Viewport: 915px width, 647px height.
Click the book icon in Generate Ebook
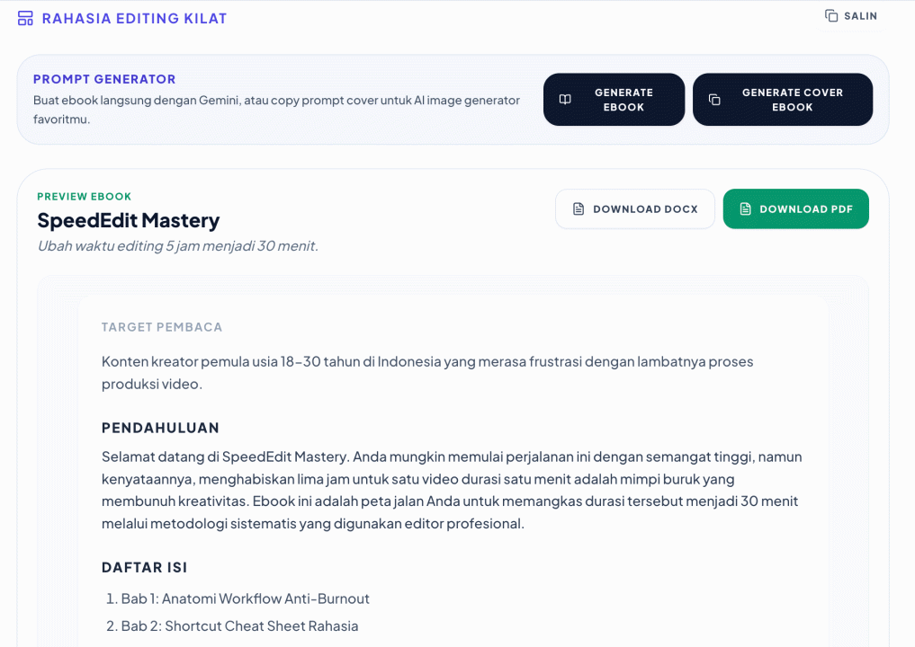tap(565, 100)
